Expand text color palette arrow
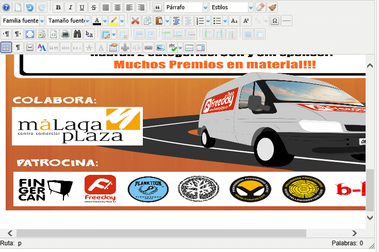 tap(105, 21)
